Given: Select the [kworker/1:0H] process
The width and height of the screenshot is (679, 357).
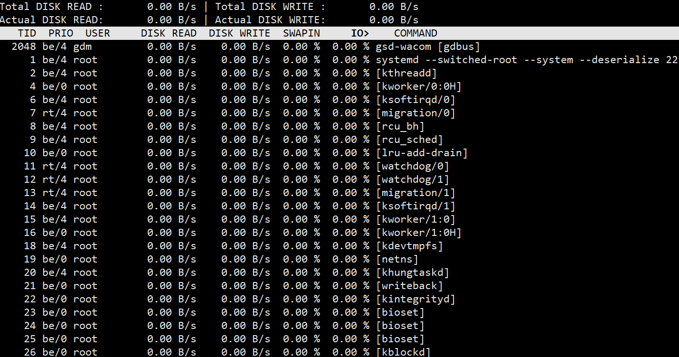Looking at the screenshot, I should (x=418, y=233).
